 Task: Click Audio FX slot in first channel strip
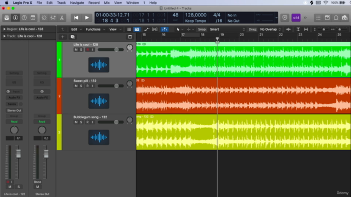click(x=14, y=97)
